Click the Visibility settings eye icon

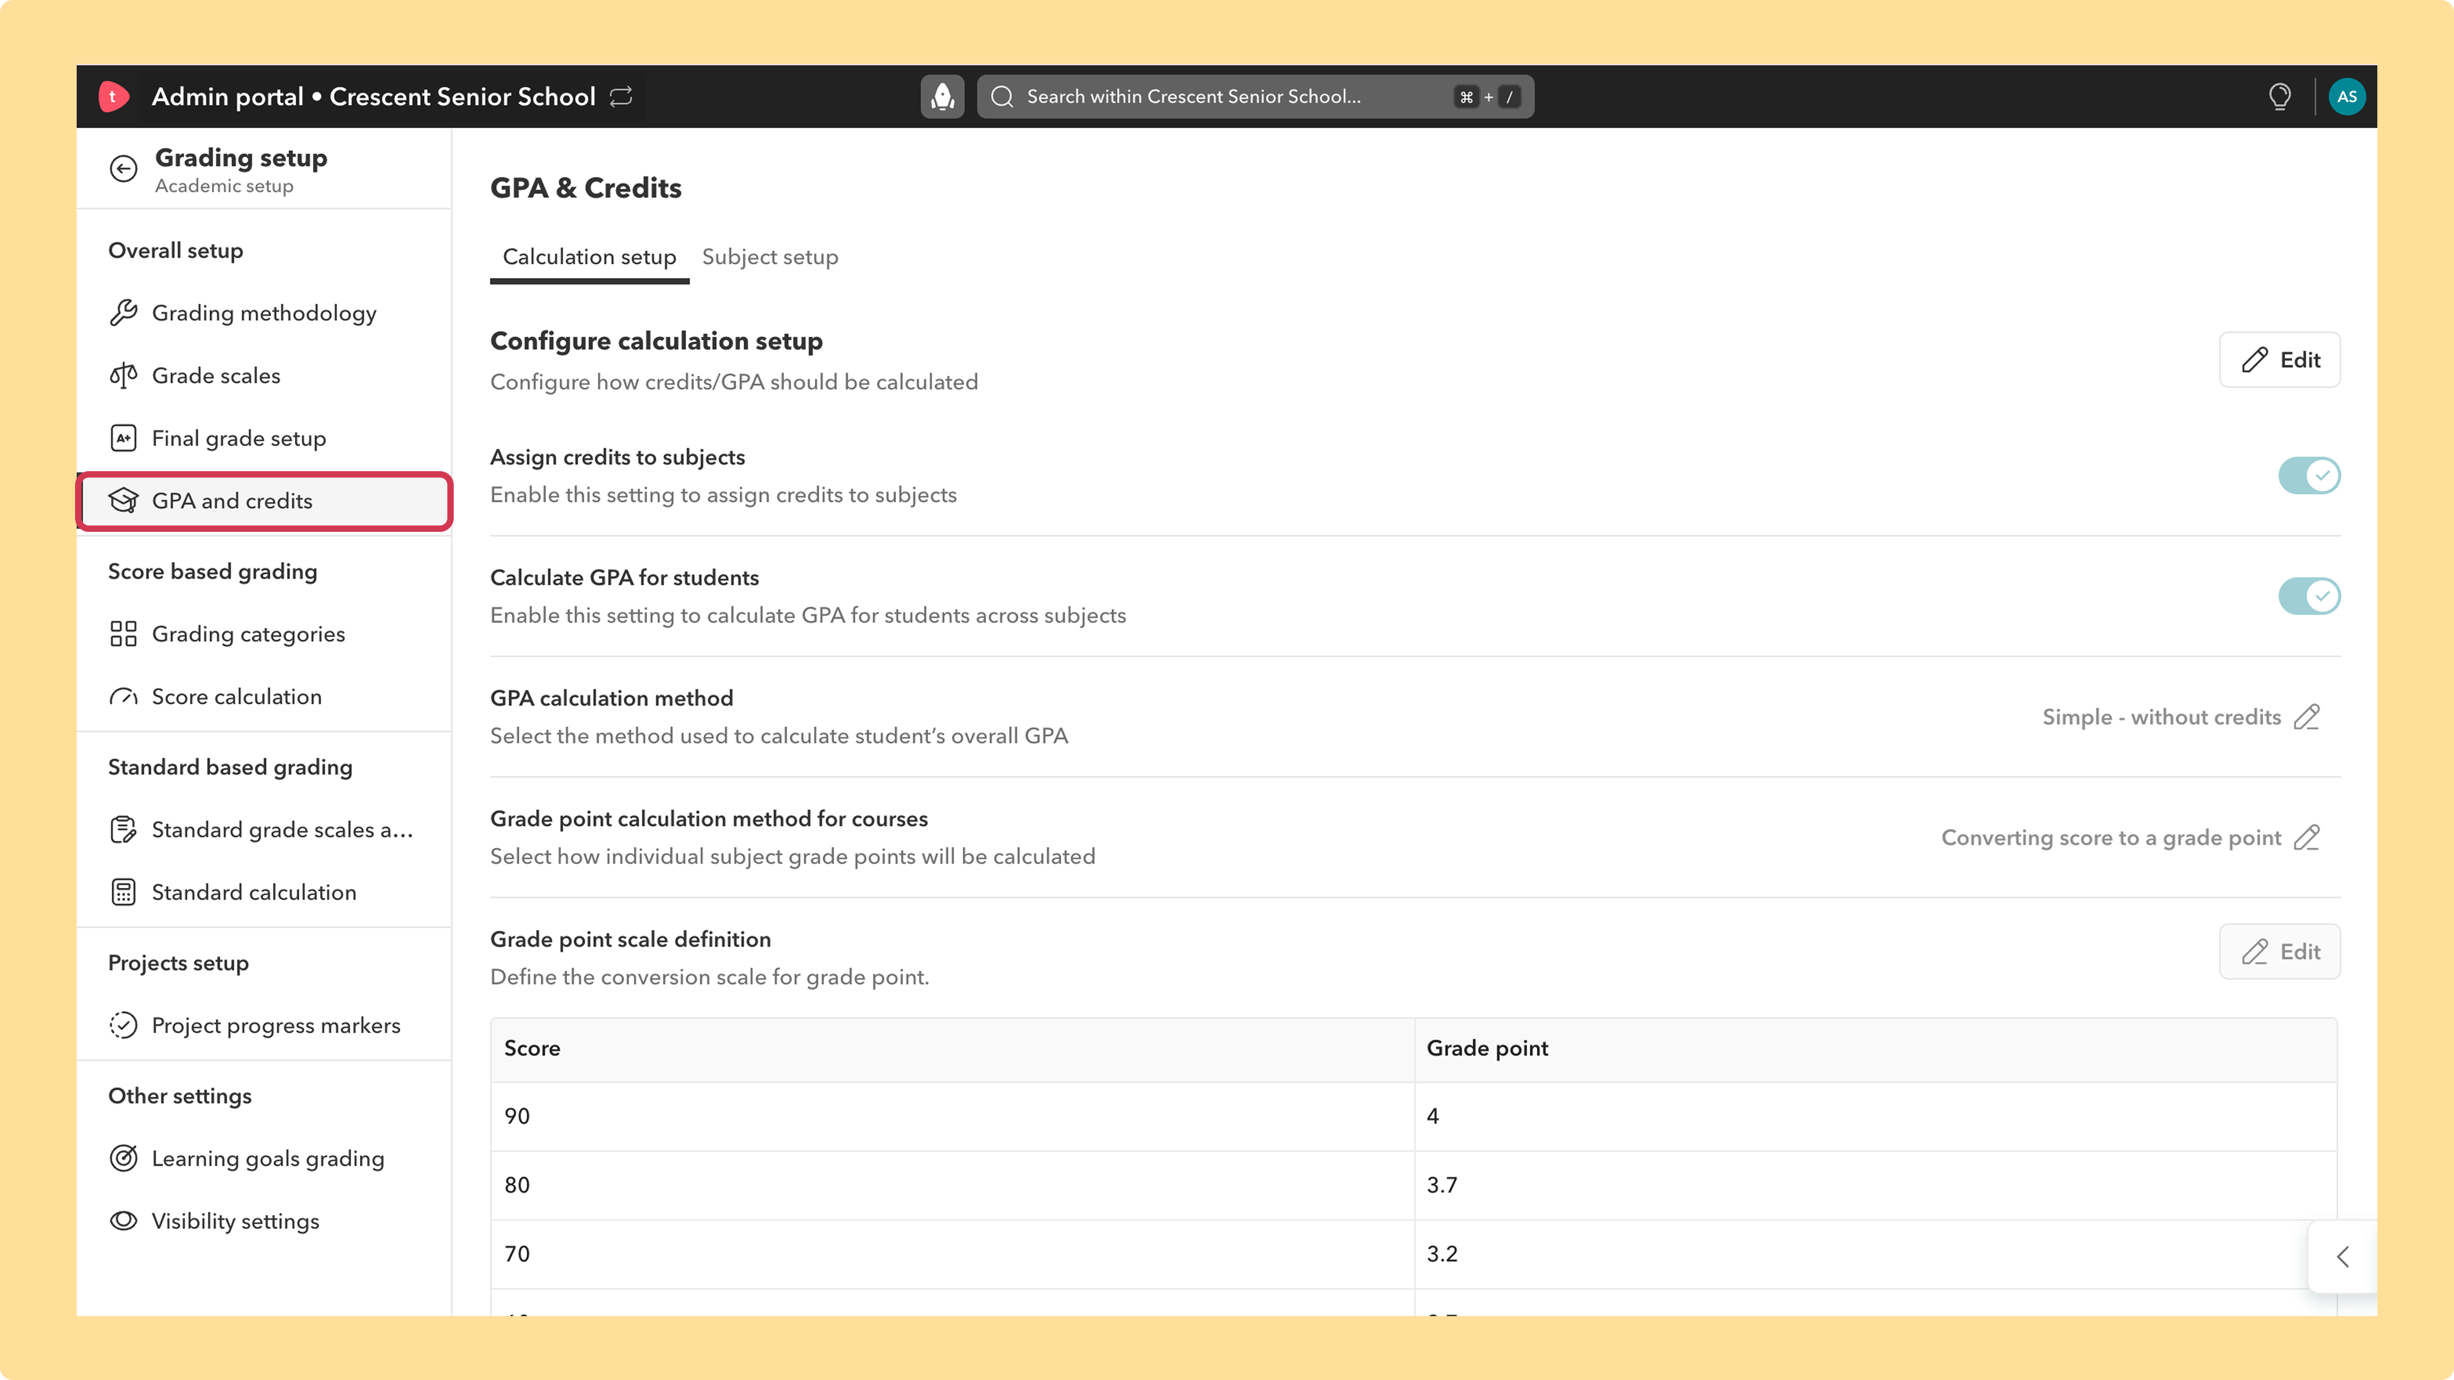(x=123, y=1221)
